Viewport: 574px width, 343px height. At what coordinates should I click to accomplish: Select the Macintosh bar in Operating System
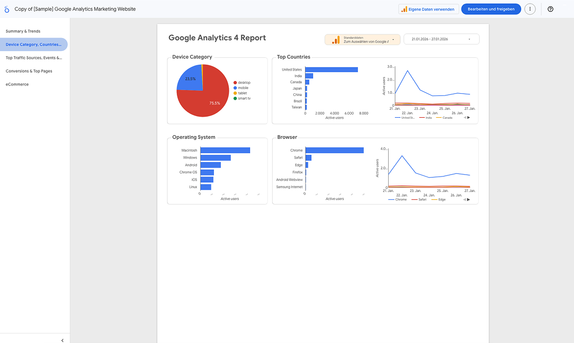tap(225, 151)
